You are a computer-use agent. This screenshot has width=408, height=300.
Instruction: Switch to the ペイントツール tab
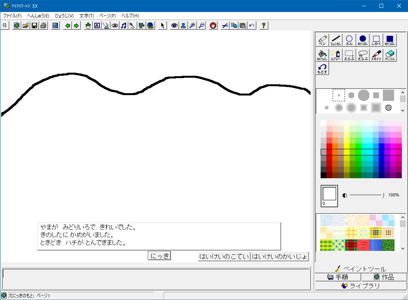click(x=361, y=269)
